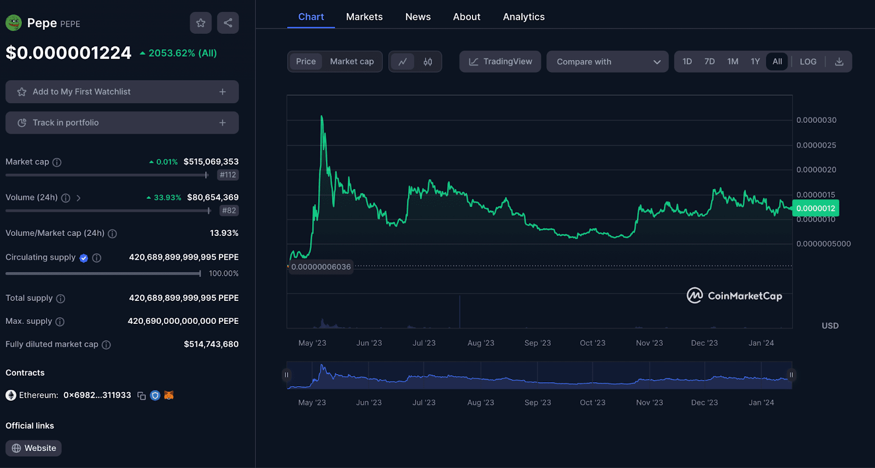Copy the Ethereum contract address
The height and width of the screenshot is (468, 875).
tap(142, 395)
